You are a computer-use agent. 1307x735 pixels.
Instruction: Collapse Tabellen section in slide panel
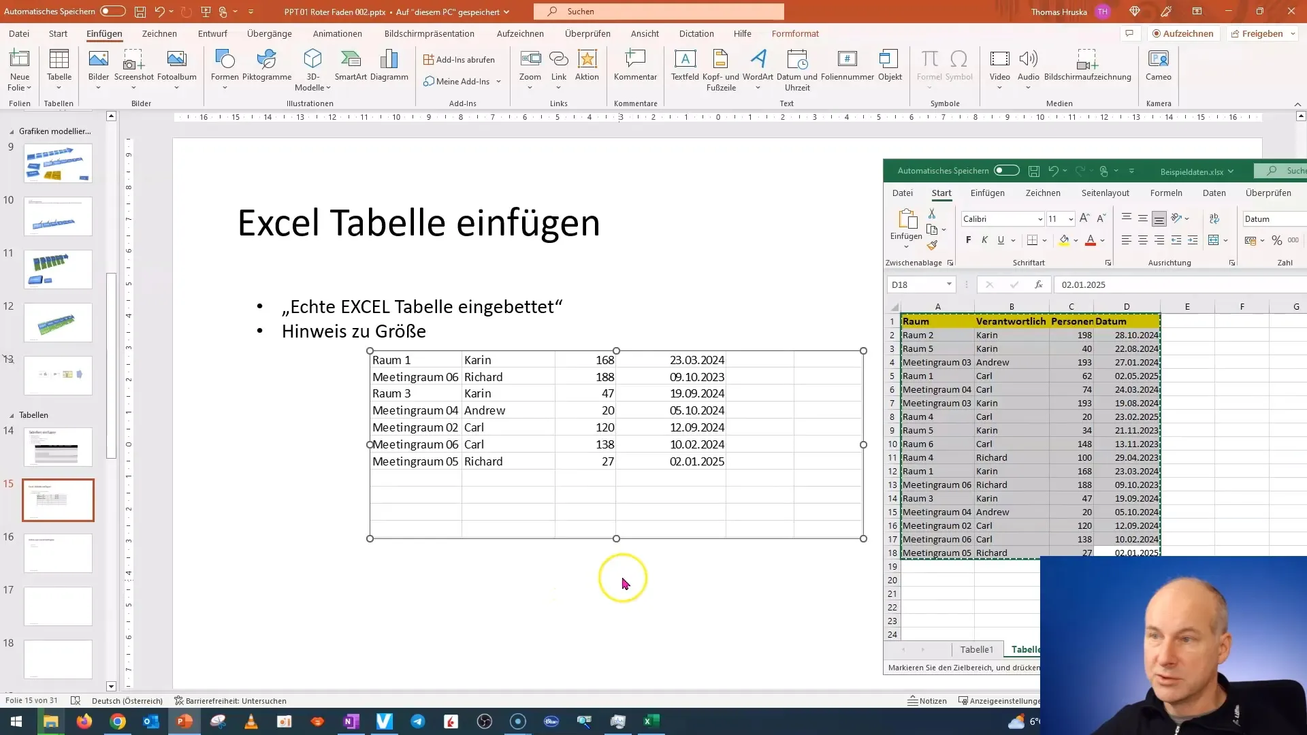[x=12, y=415]
